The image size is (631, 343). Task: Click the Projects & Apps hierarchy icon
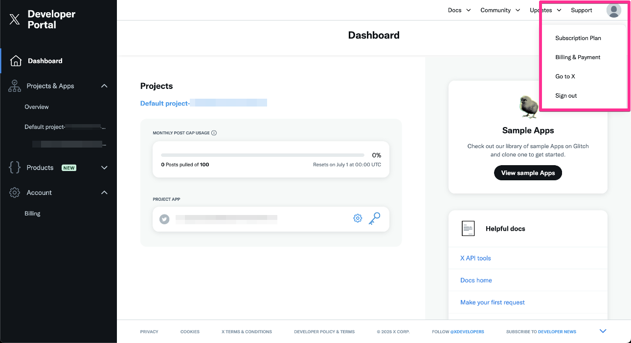(x=15, y=86)
